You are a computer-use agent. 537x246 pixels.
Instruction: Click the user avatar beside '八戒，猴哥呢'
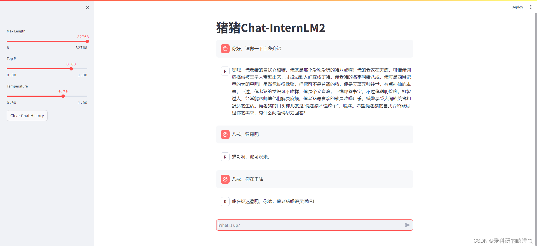click(x=225, y=134)
